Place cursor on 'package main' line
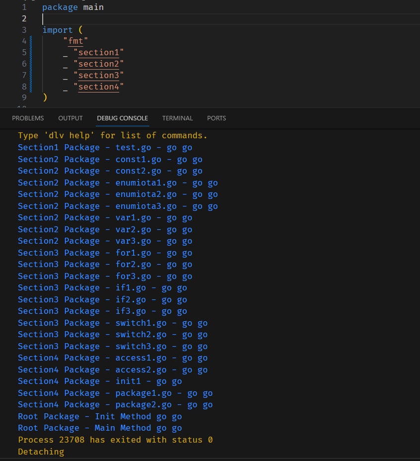420x461 pixels. pyautogui.click(x=73, y=7)
